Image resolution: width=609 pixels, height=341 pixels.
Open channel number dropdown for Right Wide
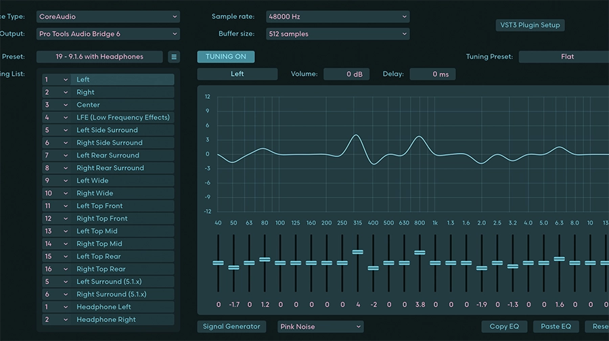pyautogui.click(x=56, y=194)
